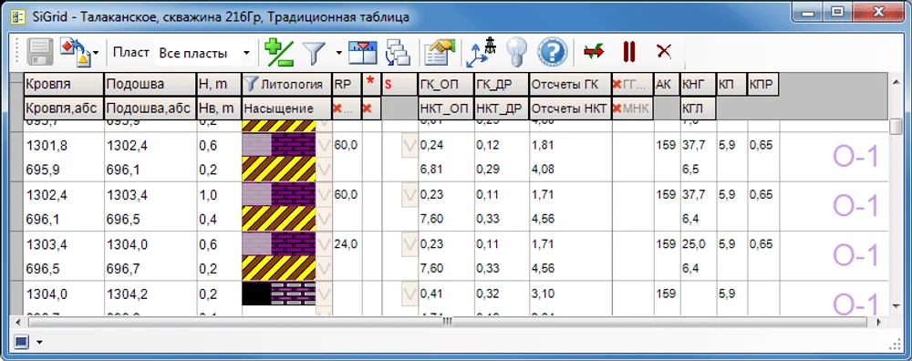Click the lithology pattern in row with Кровля 1301,8

[278, 145]
